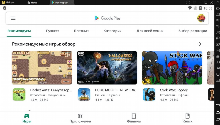The image size is (220, 125).
Task: Click the PUBG MOBILE app icon
Action: point(84,95)
